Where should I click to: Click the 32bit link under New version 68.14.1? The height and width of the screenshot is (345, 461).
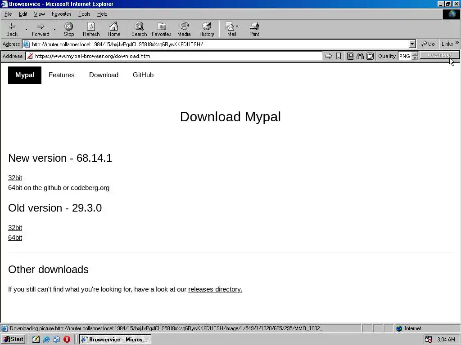point(15,178)
